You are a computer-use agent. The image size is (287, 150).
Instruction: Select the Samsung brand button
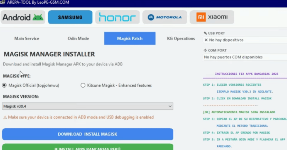[x=70, y=17]
